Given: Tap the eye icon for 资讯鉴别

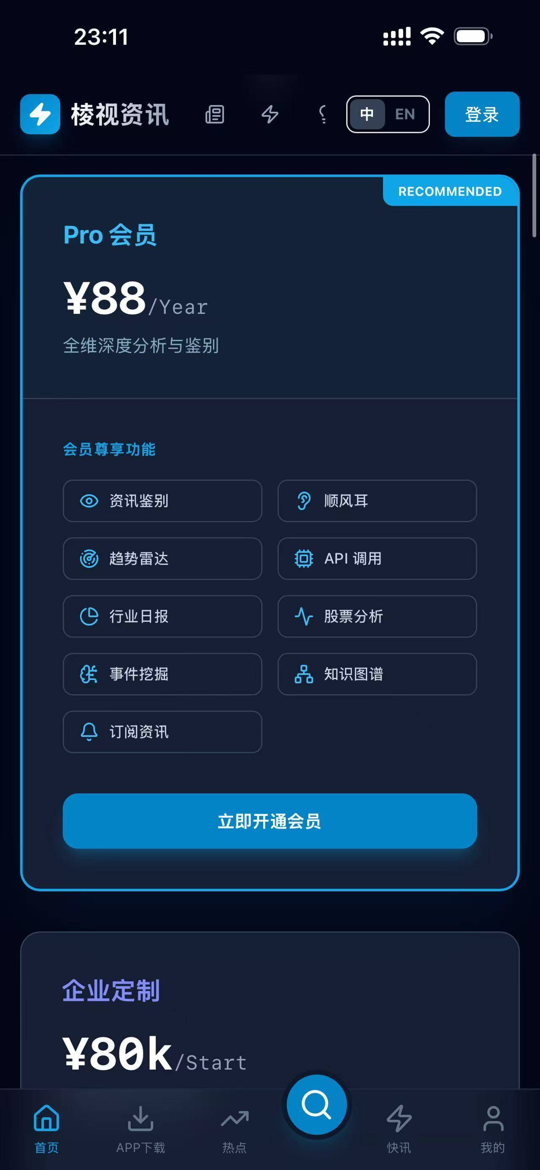Looking at the screenshot, I should pyautogui.click(x=89, y=501).
